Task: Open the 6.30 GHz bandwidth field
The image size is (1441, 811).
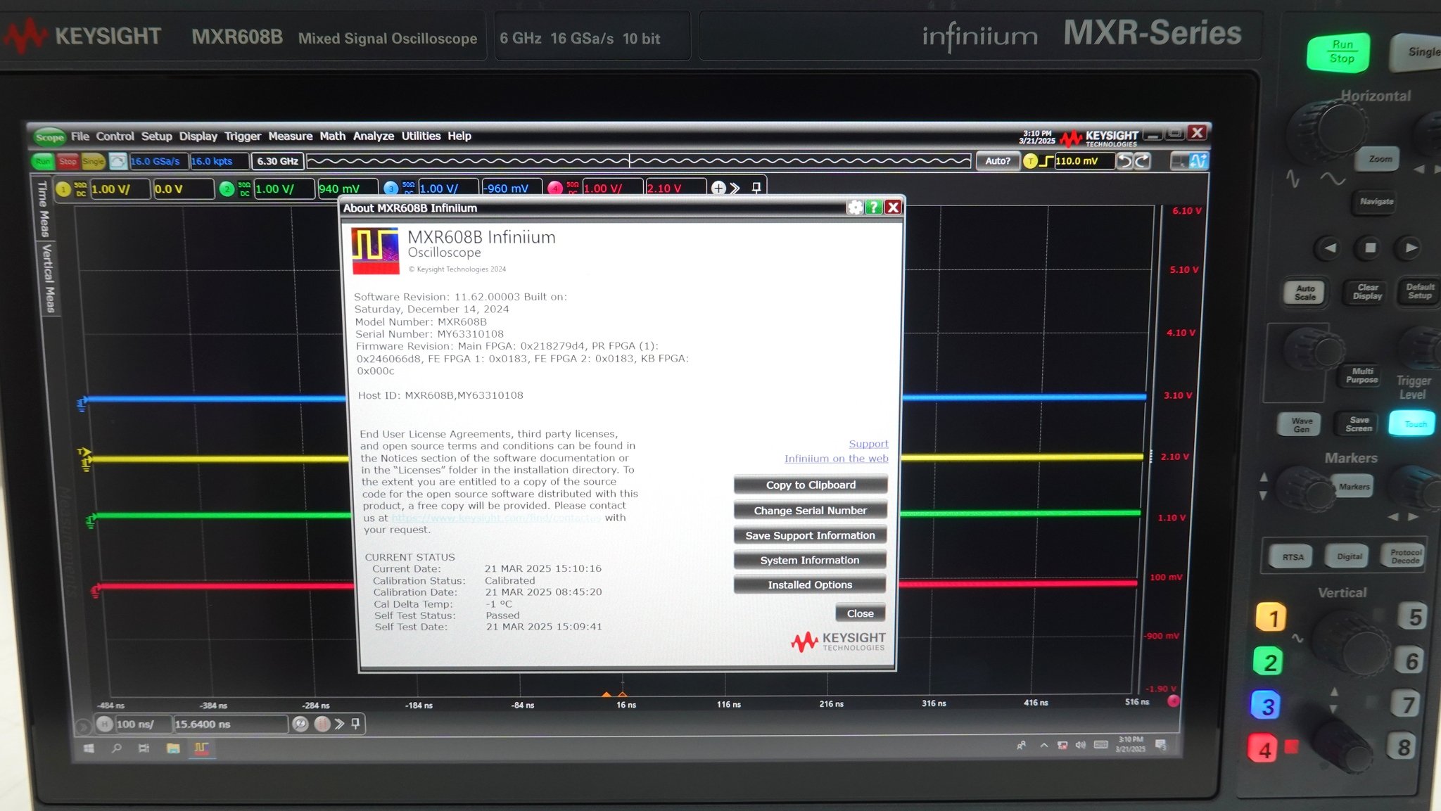Action: (x=277, y=161)
